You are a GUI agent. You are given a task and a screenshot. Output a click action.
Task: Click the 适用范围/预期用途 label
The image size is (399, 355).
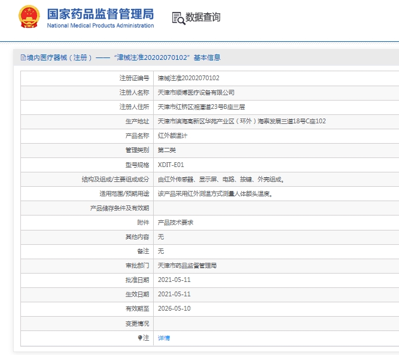point(124,194)
